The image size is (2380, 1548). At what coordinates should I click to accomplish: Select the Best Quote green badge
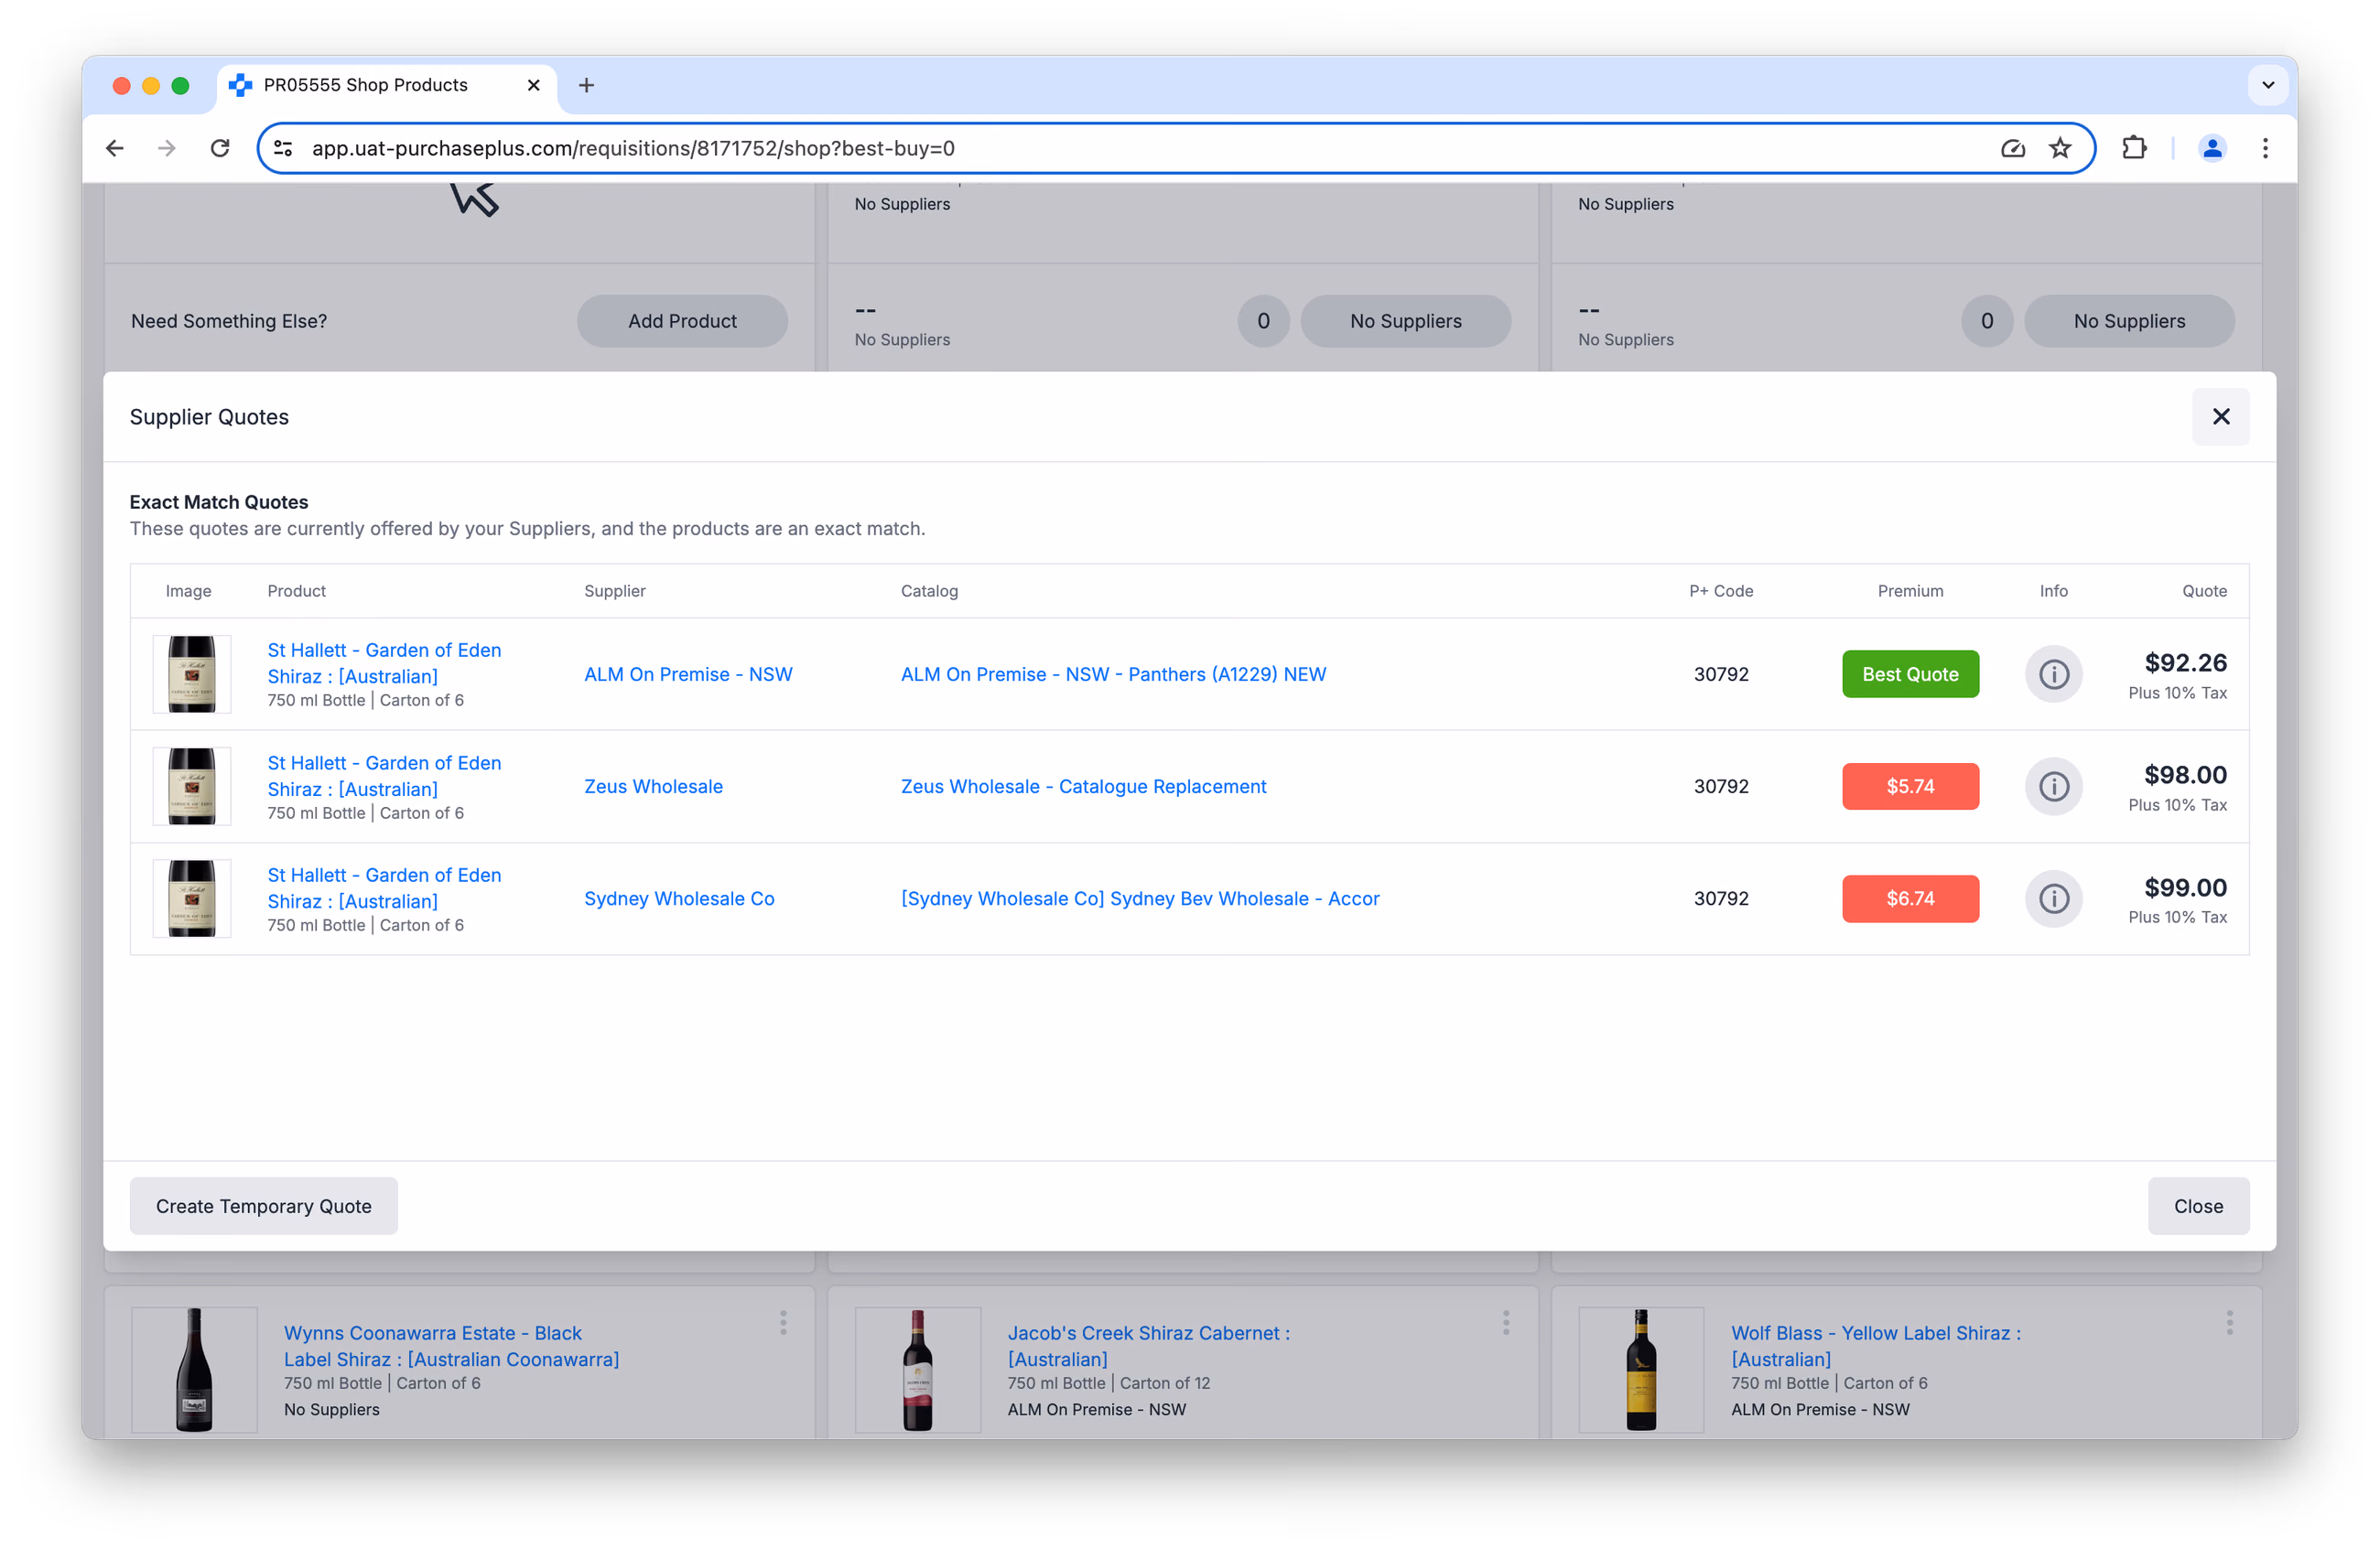click(x=1910, y=674)
